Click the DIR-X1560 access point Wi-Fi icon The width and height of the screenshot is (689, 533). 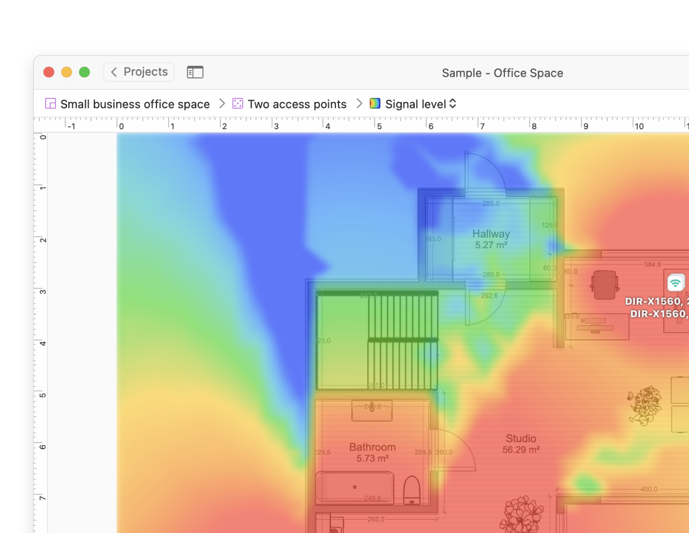pyautogui.click(x=675, y=283)
